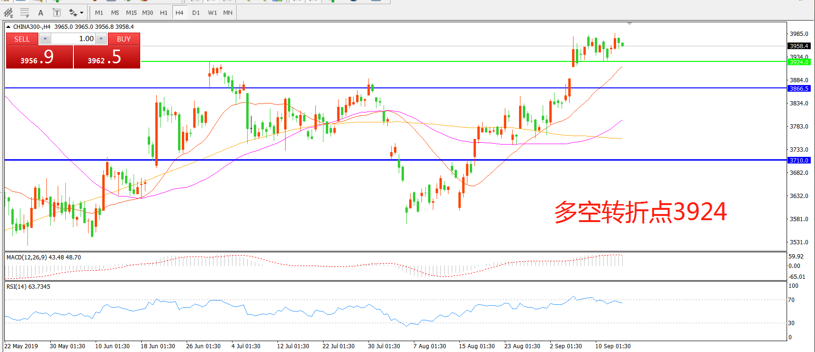815x352 pixels.
Task: Open the arrows tool dropdown arrow
Action: (81, 13)
